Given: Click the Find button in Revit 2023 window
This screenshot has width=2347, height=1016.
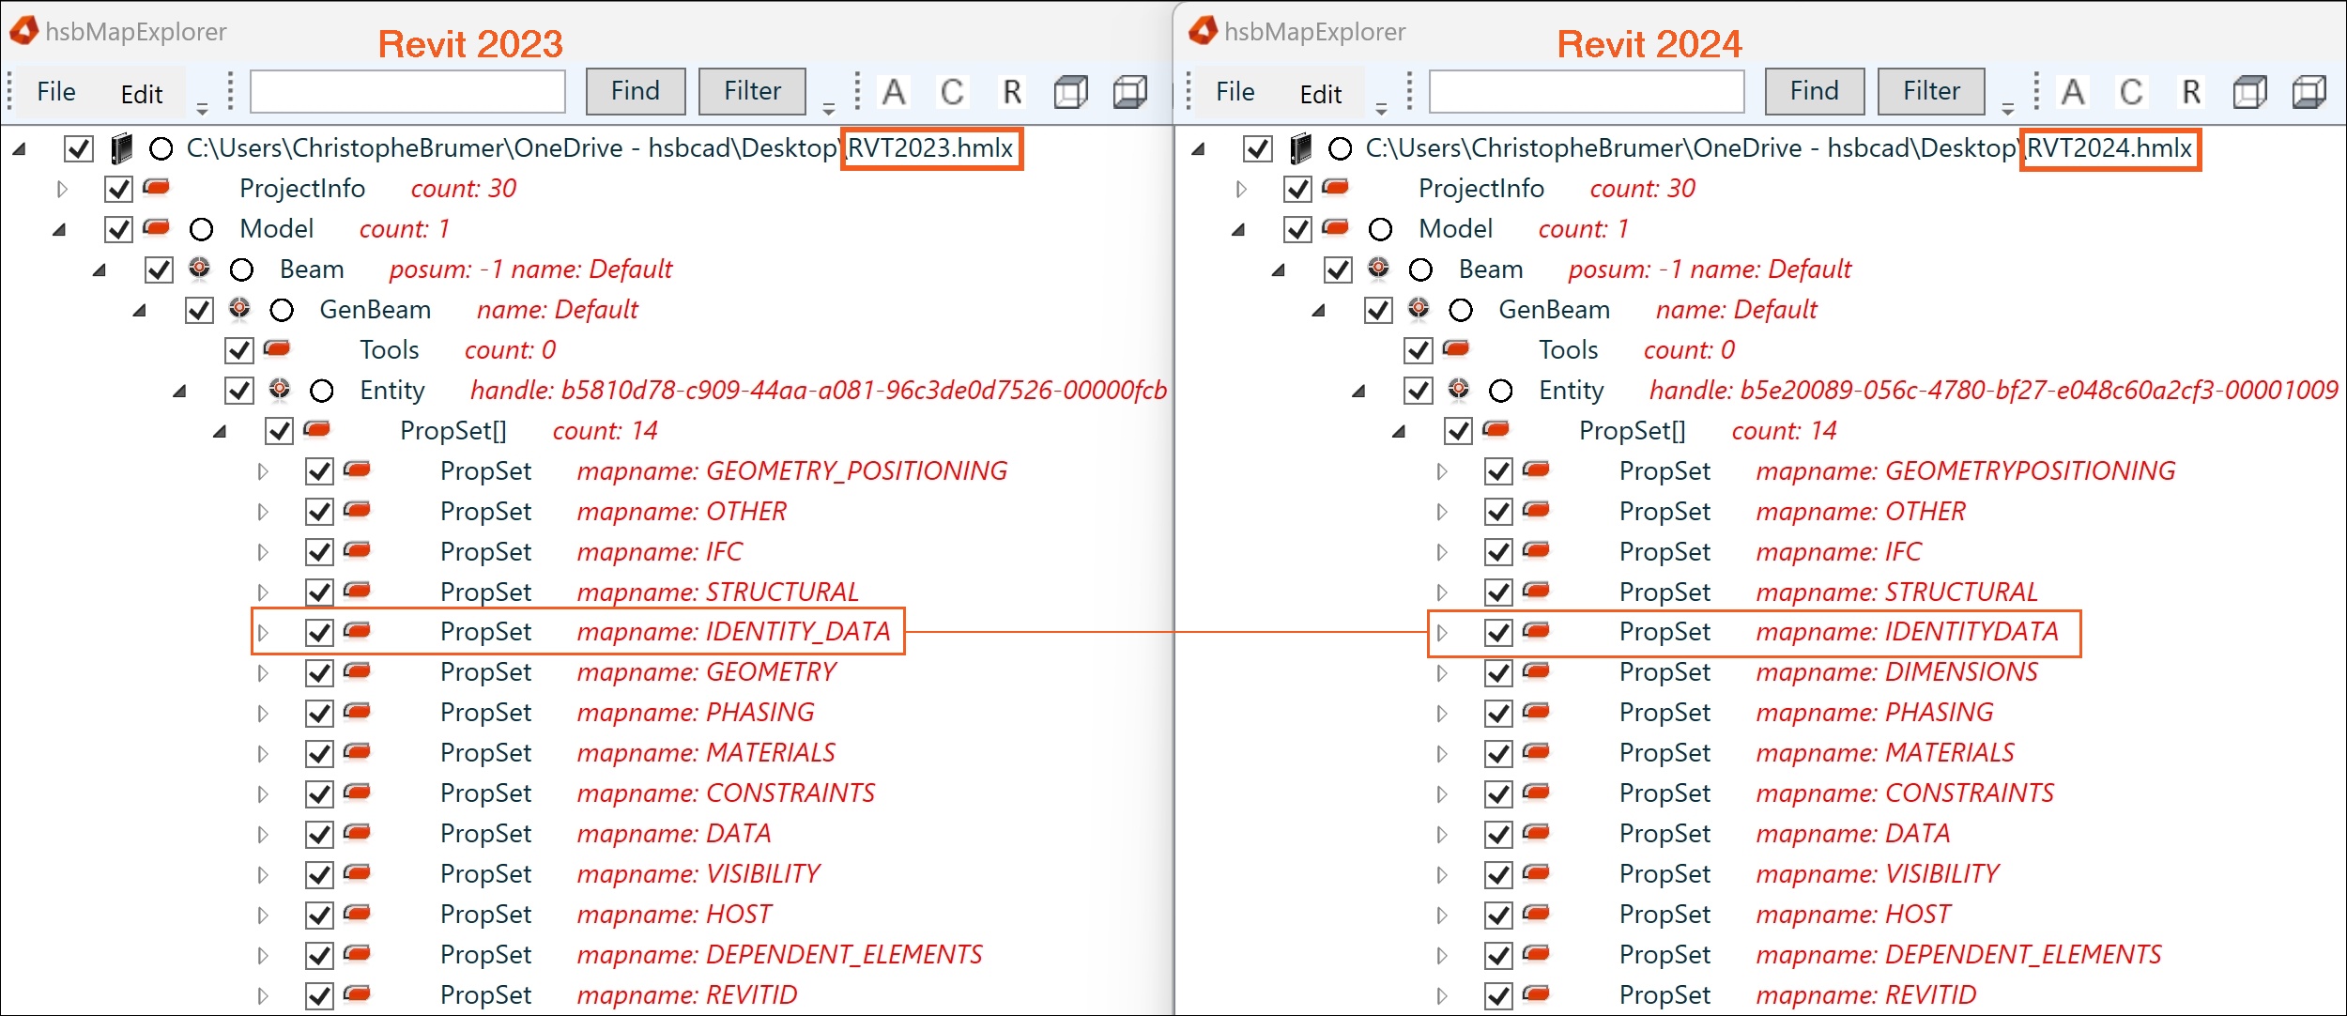Looking at the screenshot, I should point(636,91).
